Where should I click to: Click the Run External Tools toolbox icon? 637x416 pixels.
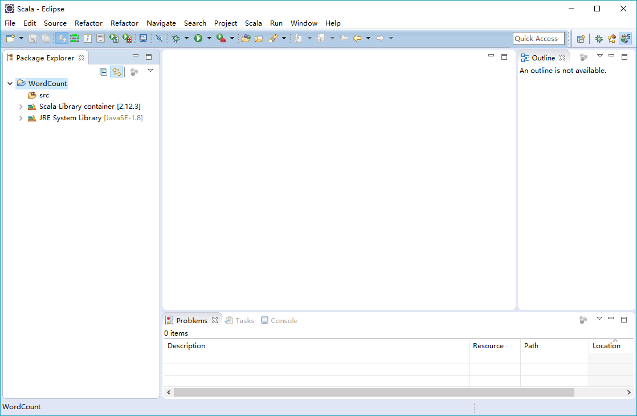point(221,38)
